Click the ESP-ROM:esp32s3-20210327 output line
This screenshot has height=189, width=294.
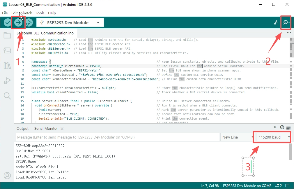coord(40,146)
